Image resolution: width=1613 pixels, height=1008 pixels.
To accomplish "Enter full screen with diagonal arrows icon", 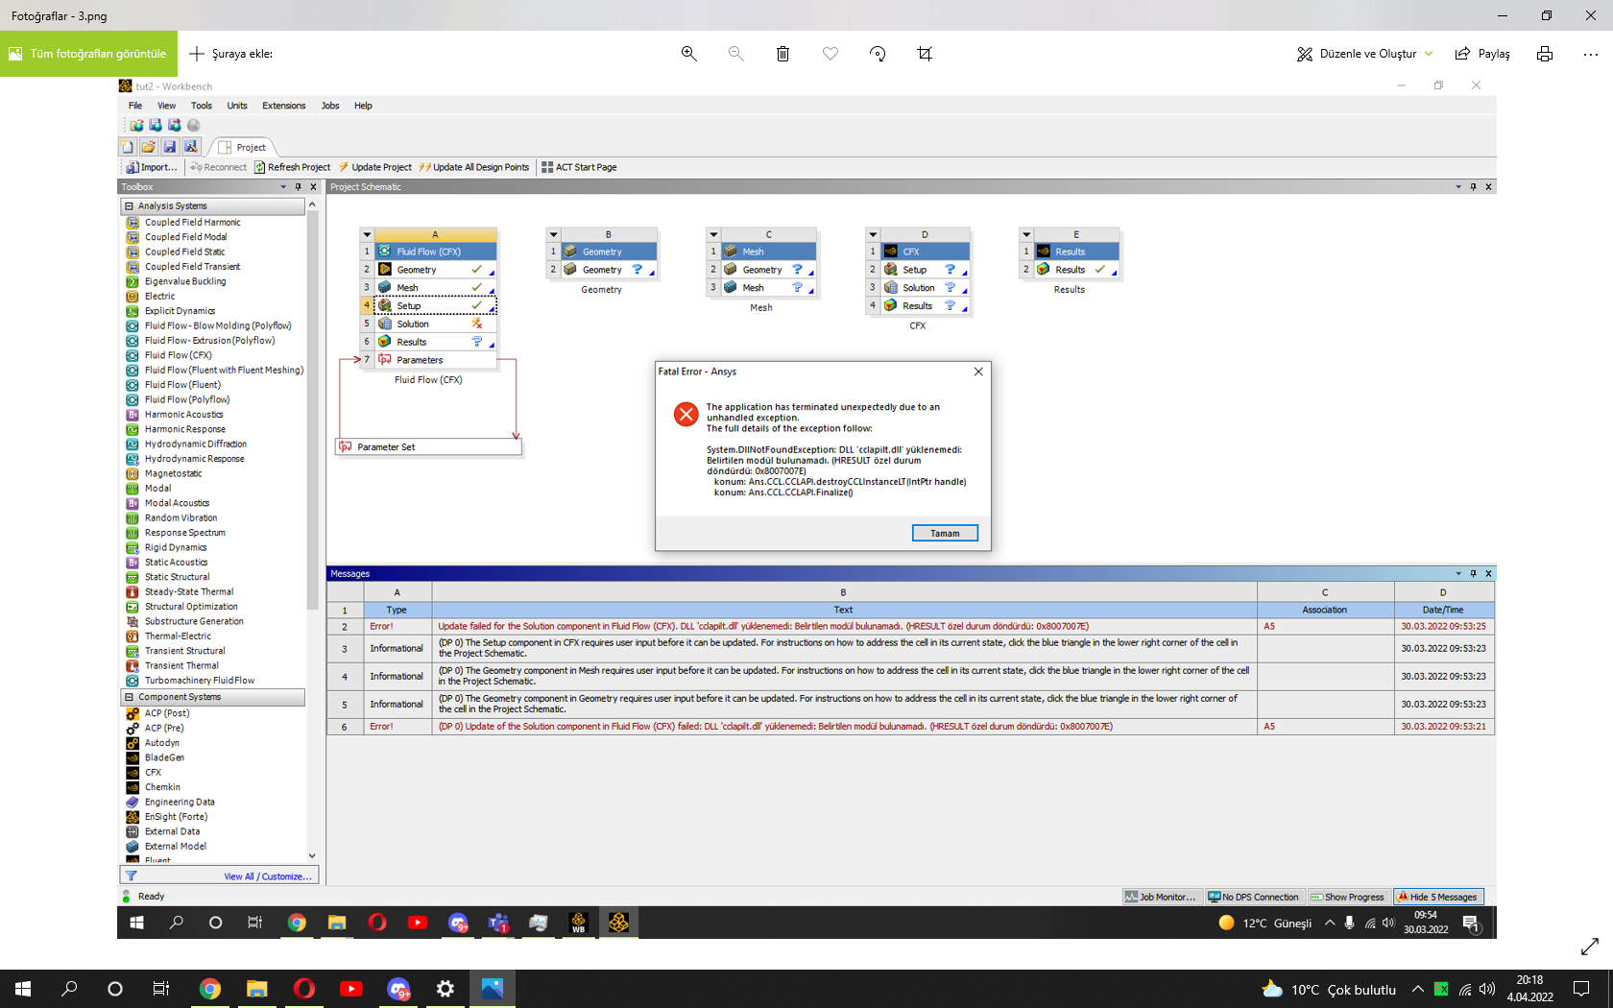I will [1590, 947].
